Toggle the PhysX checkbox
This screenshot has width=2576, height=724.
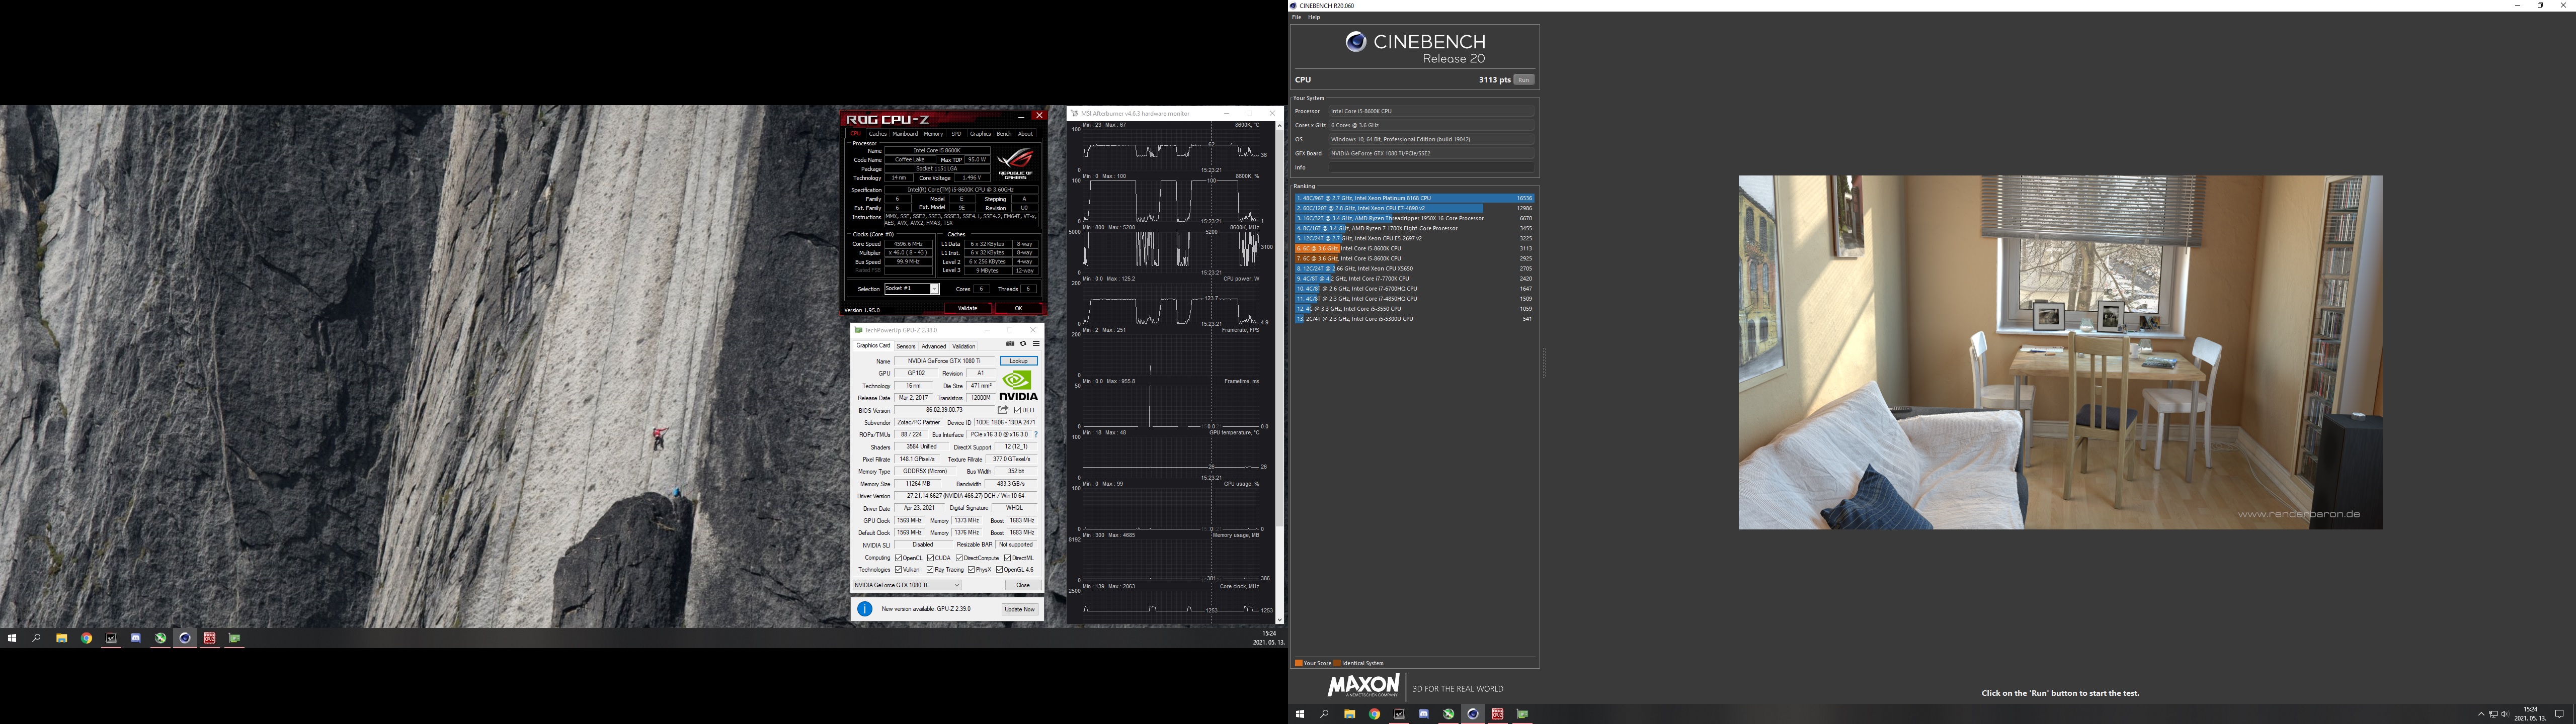click(971, 570)
